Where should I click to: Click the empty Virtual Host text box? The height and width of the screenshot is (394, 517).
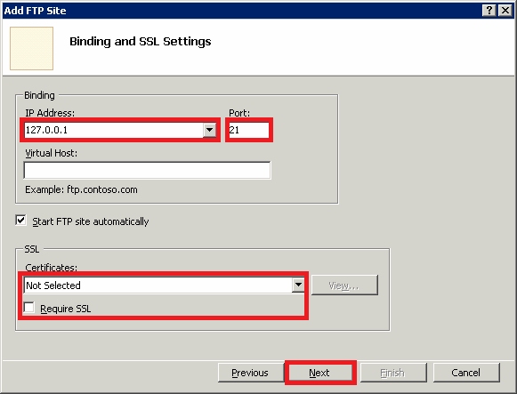147,170
